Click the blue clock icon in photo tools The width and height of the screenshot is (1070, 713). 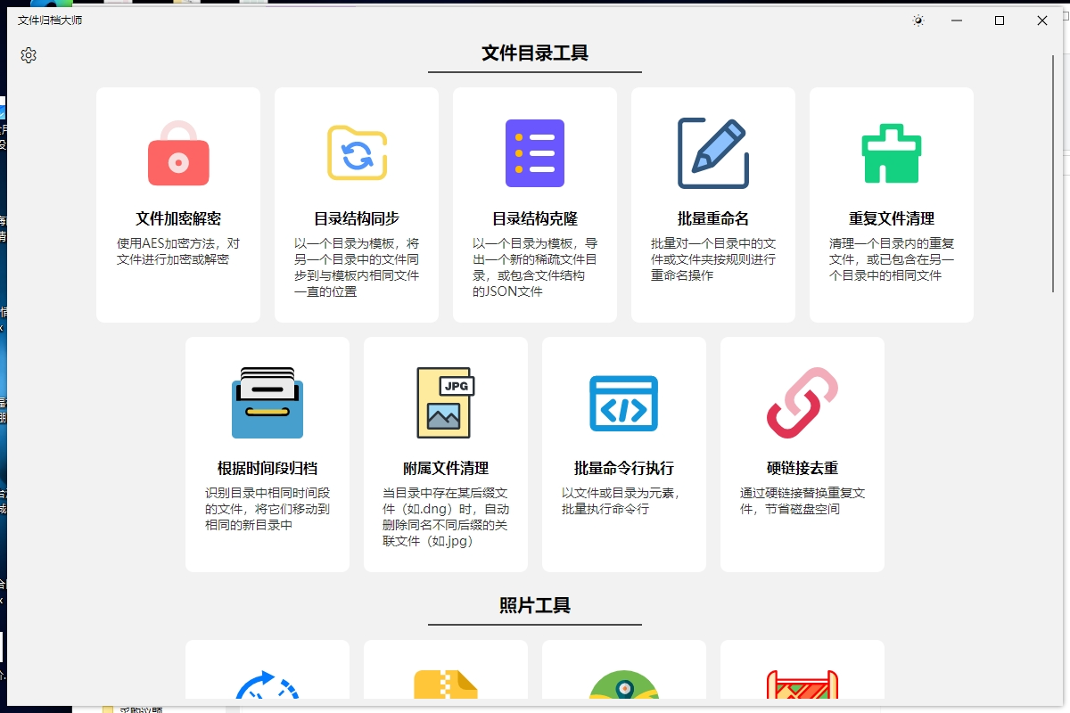[x=267, y=684]
